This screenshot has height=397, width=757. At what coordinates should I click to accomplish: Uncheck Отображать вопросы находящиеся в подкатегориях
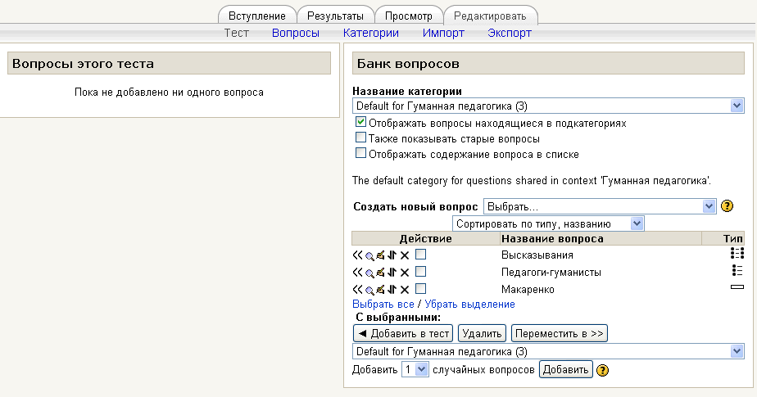click(360, 122)
